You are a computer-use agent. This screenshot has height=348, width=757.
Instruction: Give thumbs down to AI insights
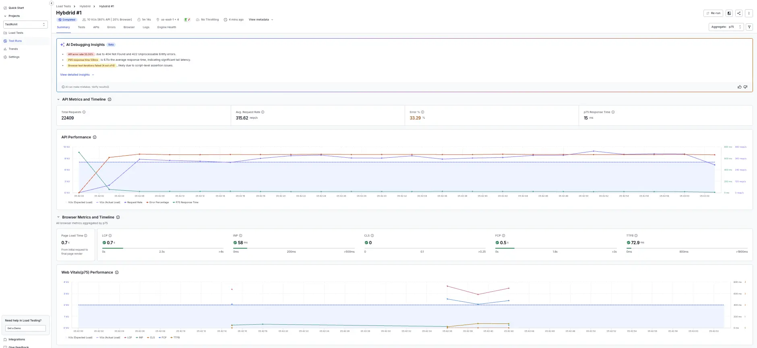(x=745, y=87)
